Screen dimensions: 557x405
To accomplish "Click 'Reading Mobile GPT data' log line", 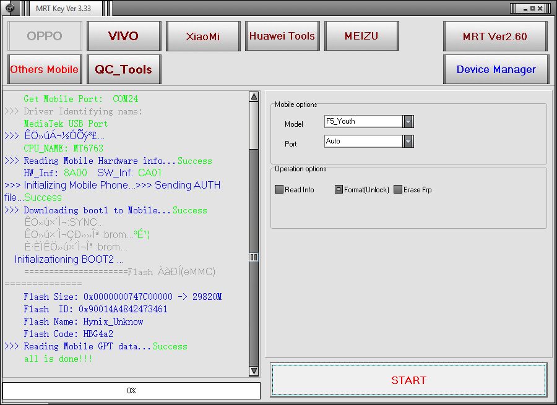I will (x=96, y=346).
